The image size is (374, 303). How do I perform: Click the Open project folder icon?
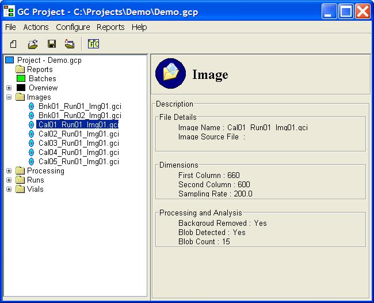click(33, 44)
